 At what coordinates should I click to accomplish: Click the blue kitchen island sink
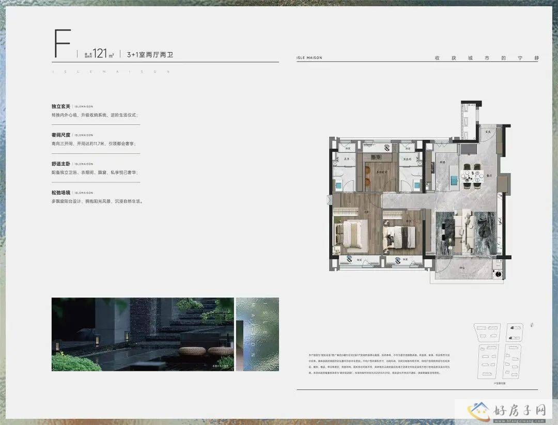point(454,180)
